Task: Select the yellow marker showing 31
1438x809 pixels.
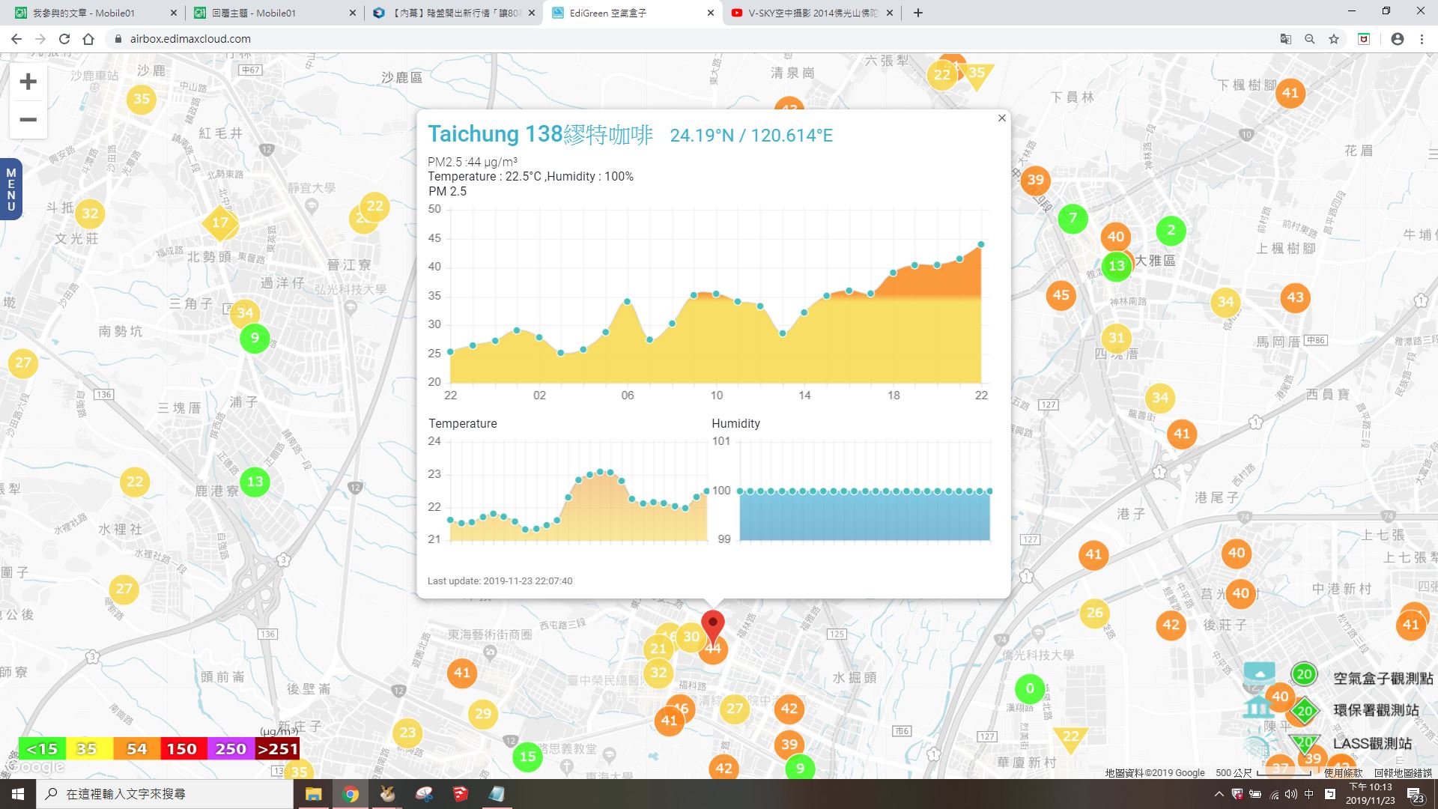Action: pos(1116,338)
